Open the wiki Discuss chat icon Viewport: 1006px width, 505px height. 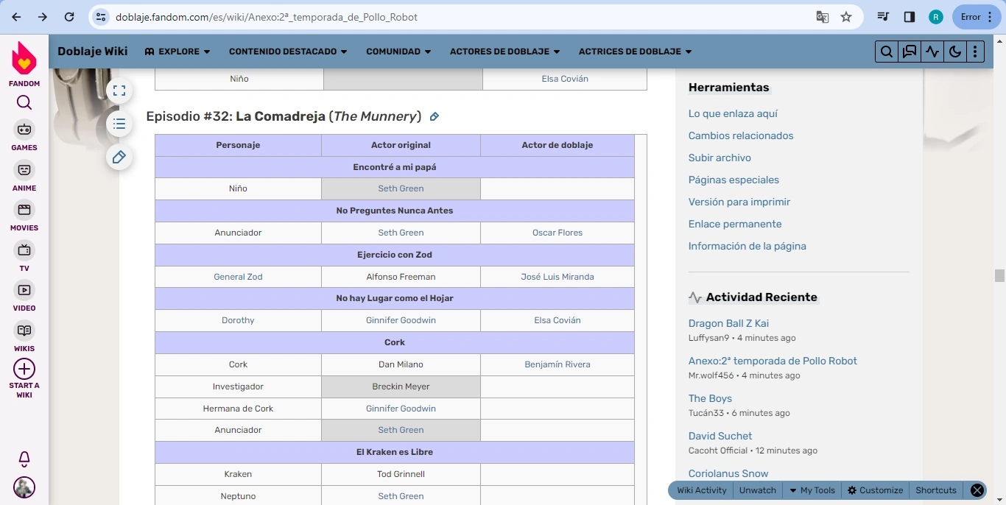910,52
